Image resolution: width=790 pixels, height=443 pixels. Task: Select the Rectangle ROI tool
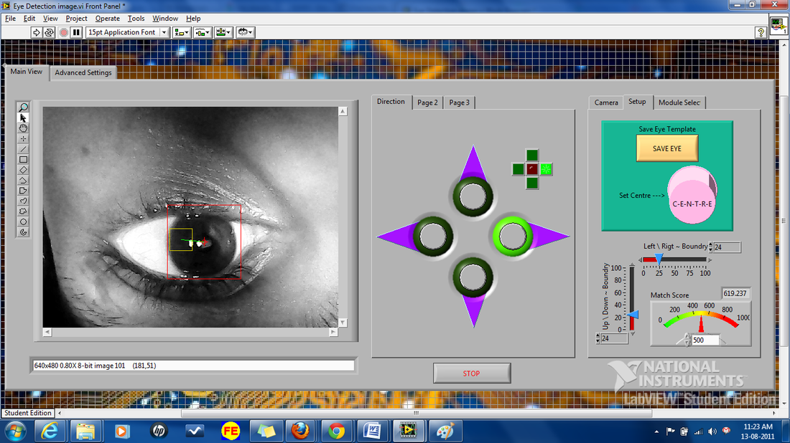(23, 159)
